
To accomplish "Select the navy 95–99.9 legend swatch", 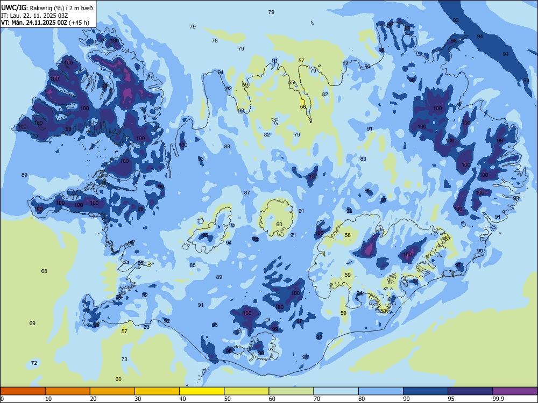I will point(470,391).
